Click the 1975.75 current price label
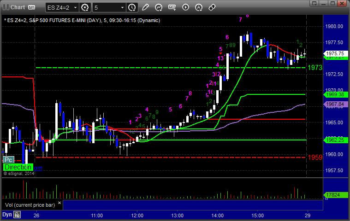Screen dimensions: 350x221 coord(336,53)
